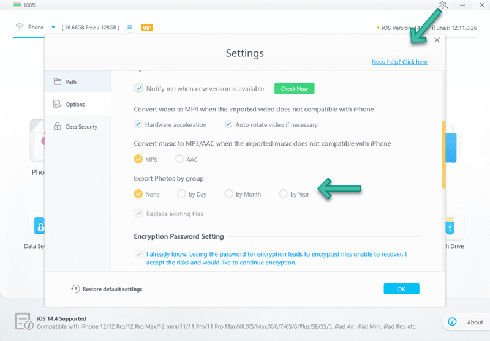Click the Data Security lock tile icon
This screenshot has width=490, height=341.
tap(39, 226)
